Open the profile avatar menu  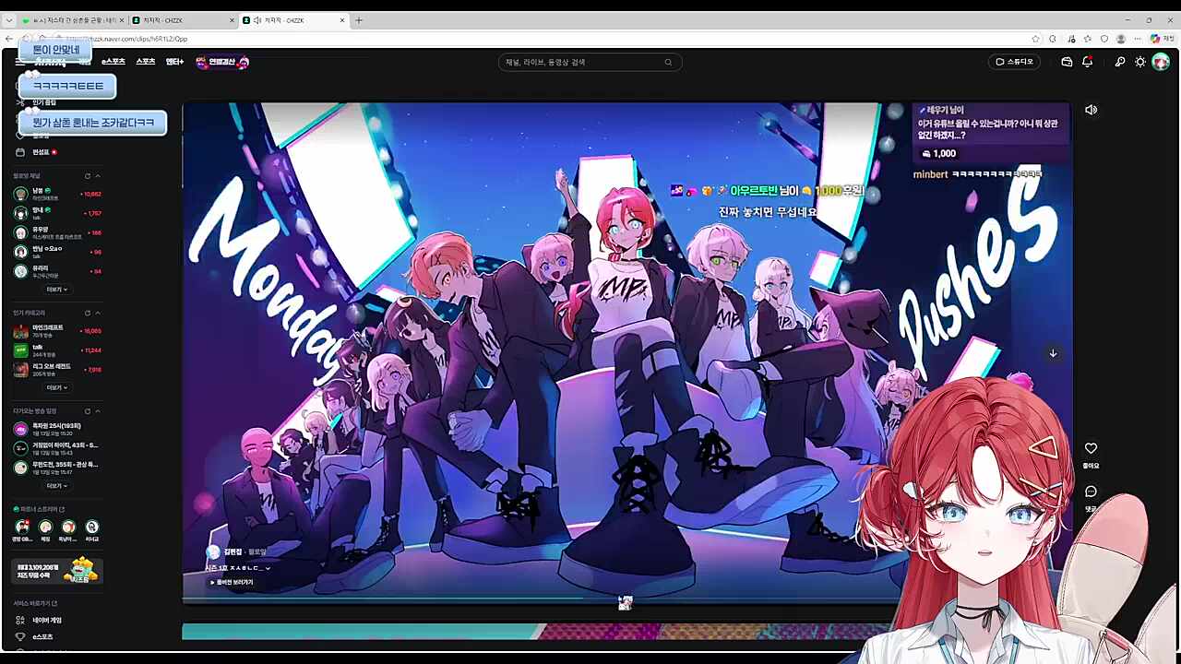point(1161,62)
